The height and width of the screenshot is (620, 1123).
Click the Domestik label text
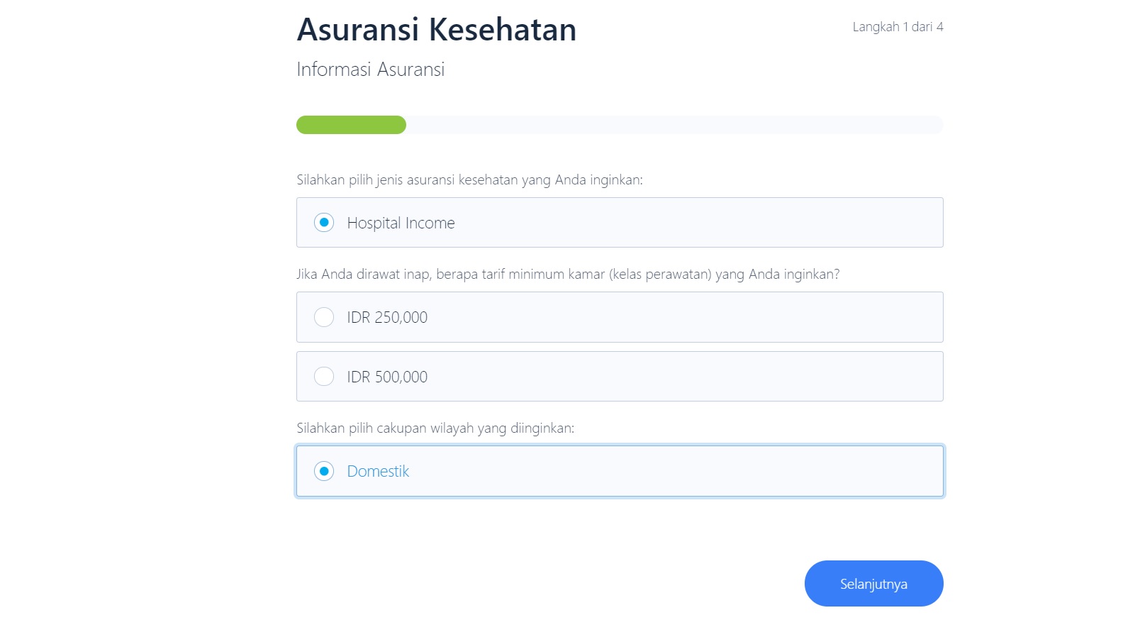(378, 471)
